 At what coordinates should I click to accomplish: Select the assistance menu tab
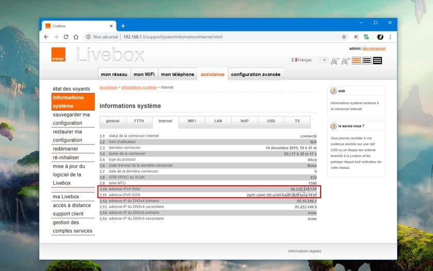coord(212,74)
